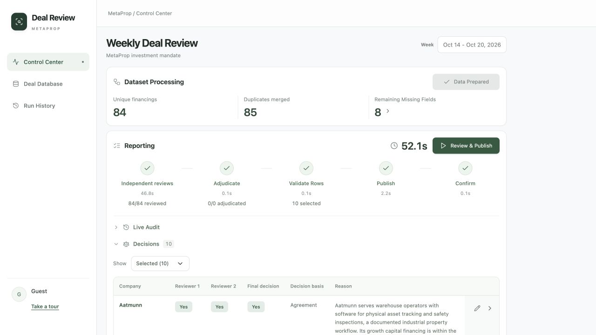Click the Take a tour link
Image resolution: width=596 pixels, height=335 pixels.
pyautogui.click(x=45, y=306)
